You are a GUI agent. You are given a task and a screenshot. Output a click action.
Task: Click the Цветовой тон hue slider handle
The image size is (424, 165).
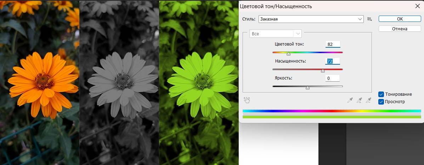coord(288,54)
